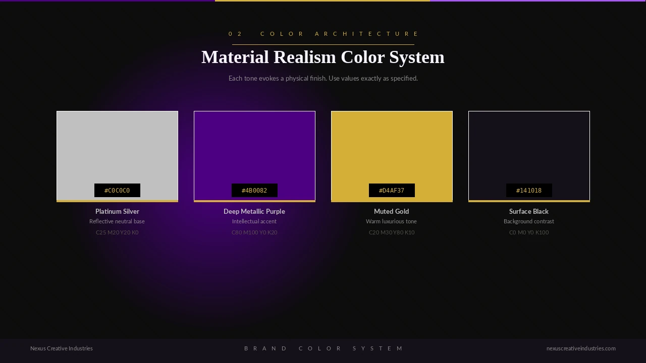The height and width of the screenshot is (363, 646).
Task: Click the #141018 hex code
Action: click(529, 190)
